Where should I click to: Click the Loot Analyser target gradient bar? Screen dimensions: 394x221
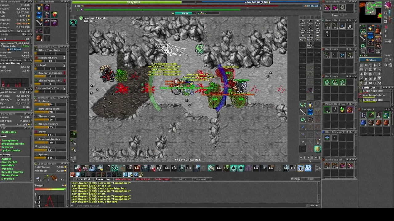50,189
